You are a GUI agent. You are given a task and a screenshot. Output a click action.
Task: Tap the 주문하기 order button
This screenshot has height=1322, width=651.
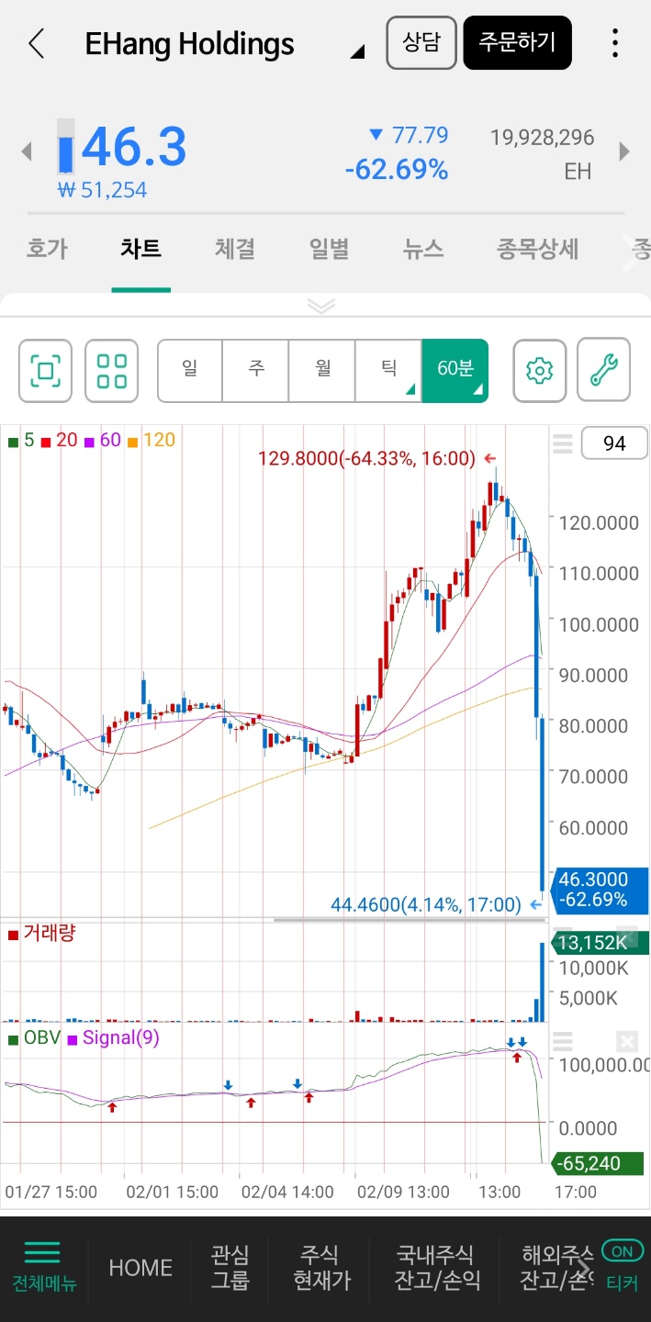point(518,42)
